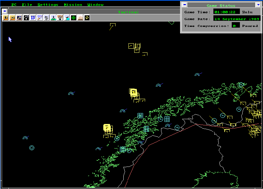Open the PREF preferences toolbar icon
263x189 pixels.
33,18
